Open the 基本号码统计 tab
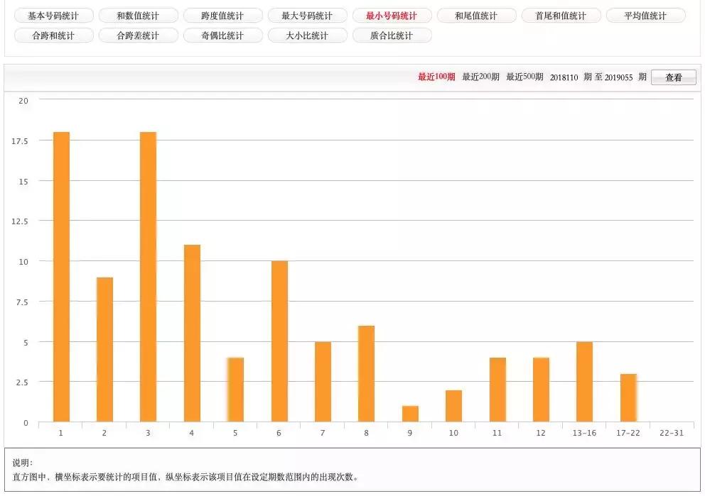This screenshot has height=496, width=705. click(x=53, y=16)
